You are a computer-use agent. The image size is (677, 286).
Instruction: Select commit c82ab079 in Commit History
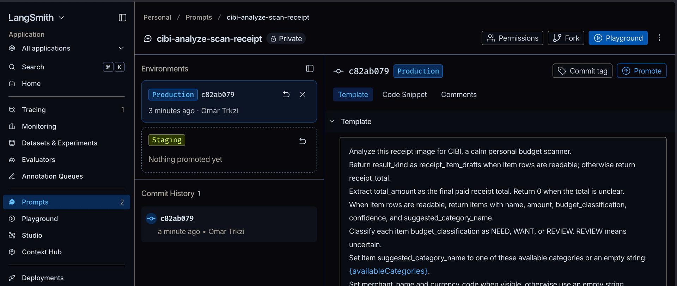[x=229, y=224]
